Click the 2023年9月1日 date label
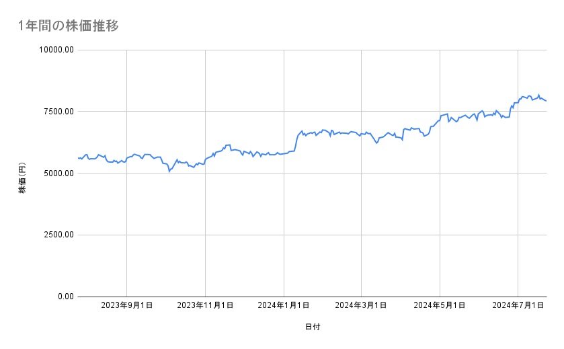The image size is (564, 349). click(126, 305)
